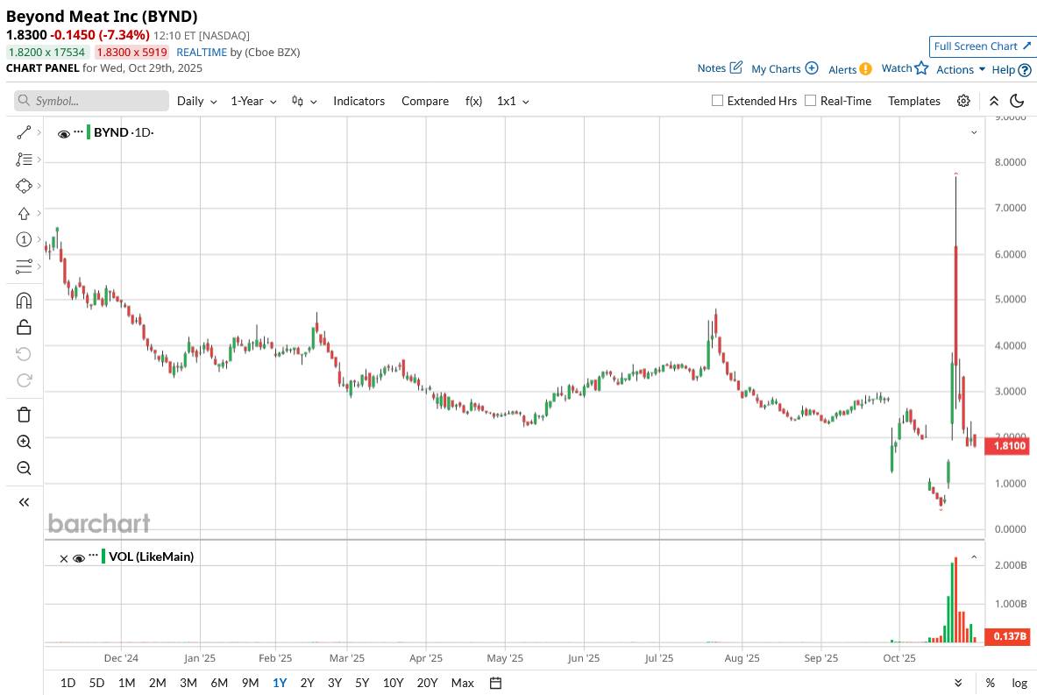Screen dimensions: 1037x695
Task: Select the 10Y period
Action: tap(393, 683)
